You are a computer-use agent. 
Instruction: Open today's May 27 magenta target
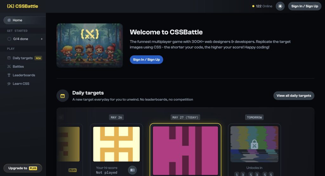coord(185,151)
